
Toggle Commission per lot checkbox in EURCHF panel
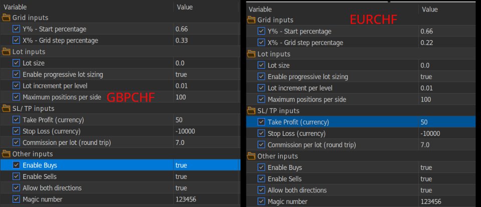click(261, 144)
